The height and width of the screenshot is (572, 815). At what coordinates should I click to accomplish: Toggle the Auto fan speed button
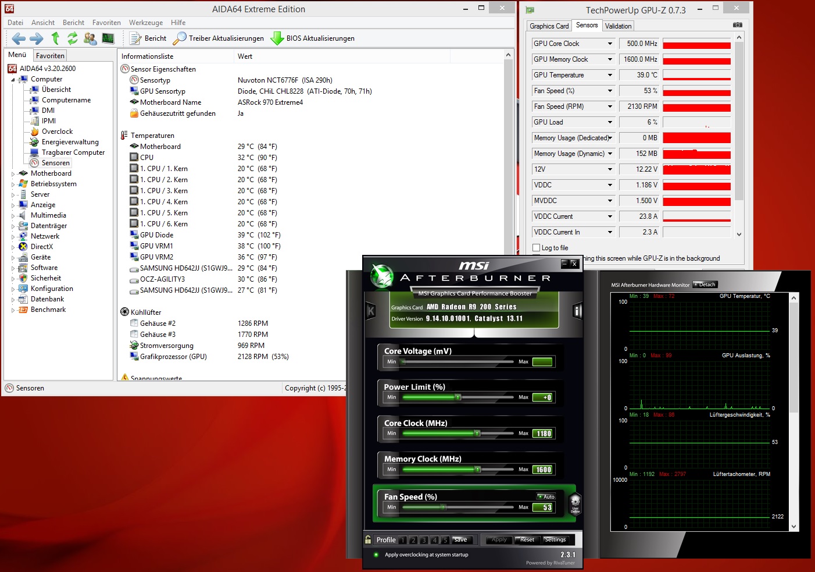click(546, 496)
